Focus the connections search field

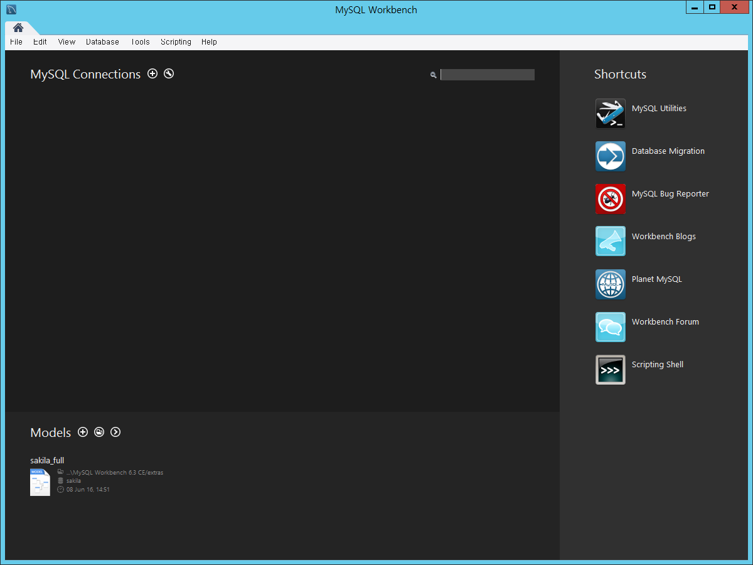[488, 75]
